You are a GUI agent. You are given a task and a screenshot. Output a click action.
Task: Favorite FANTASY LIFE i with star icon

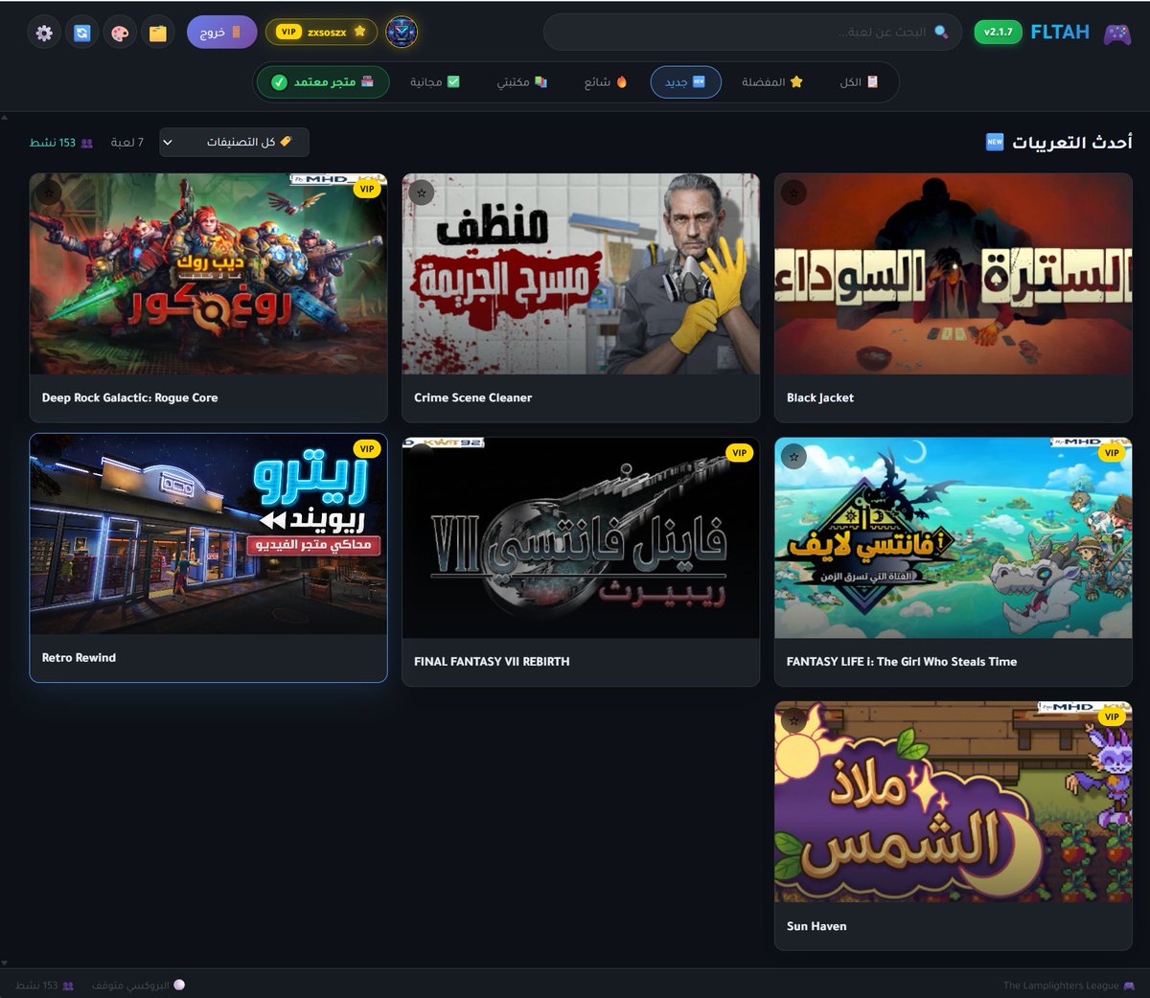[793, 457]
